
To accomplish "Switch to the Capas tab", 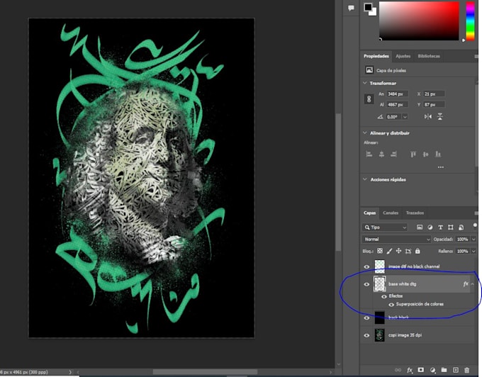I will coord(369,213).
